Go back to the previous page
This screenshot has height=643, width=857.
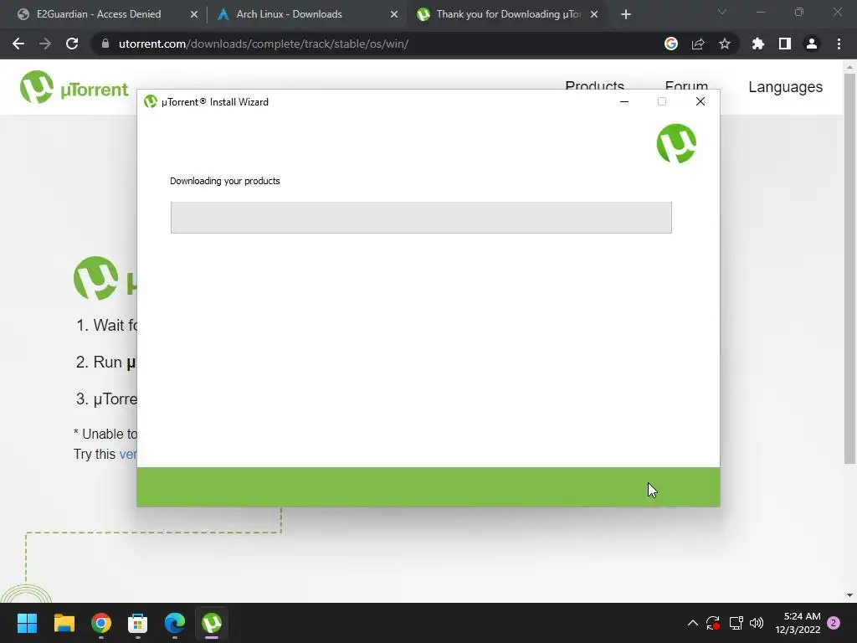coord(18,44)
